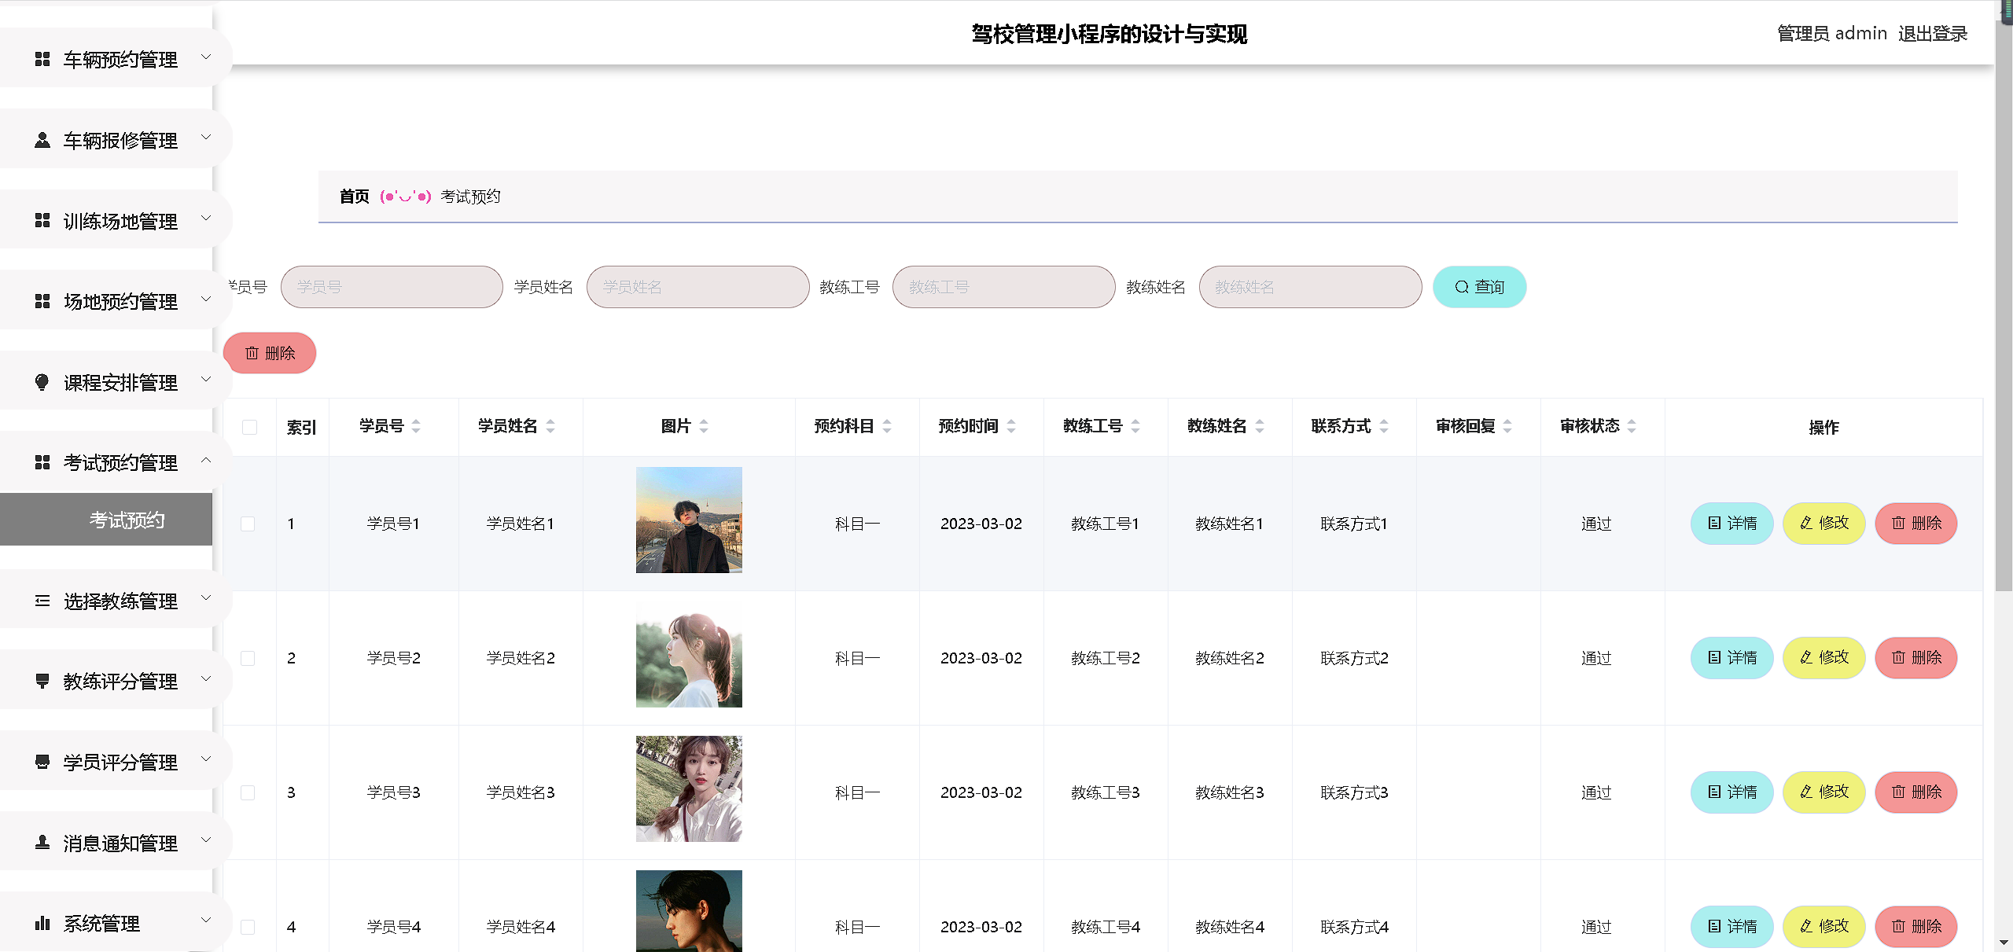View 详情 for row 学员号1
2013x952 pixels.
pyautogui.click(x=1731, y=524)
